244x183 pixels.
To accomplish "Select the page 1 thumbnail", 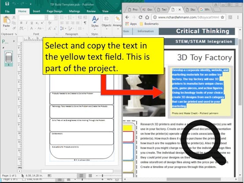I will [x=8, y=58].
